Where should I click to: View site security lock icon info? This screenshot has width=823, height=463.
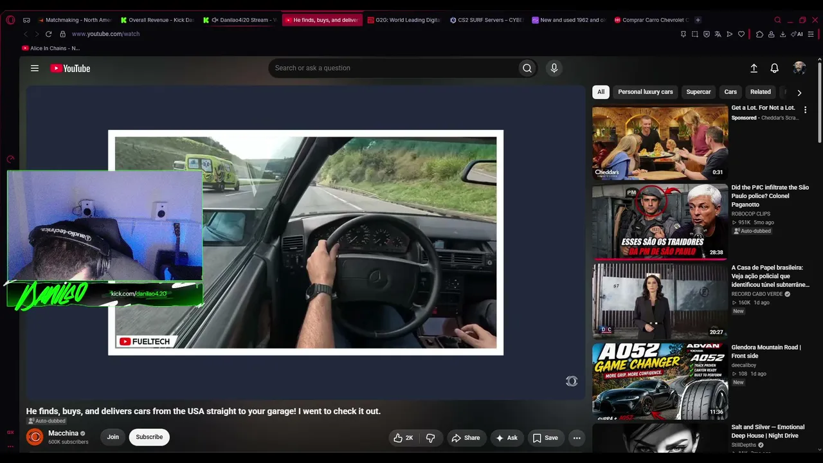tap(62, 34)
